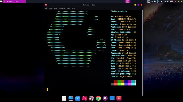Open the volume speaker icon
Screen dimensions: 183x102
pyautogui.click(x=162, y=2)
